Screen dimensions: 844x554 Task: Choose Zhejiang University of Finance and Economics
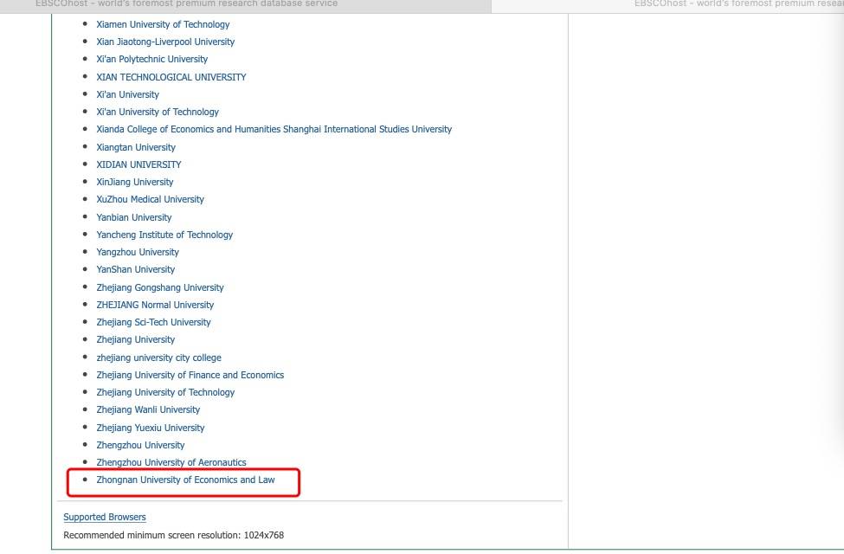tap(190, 375)
